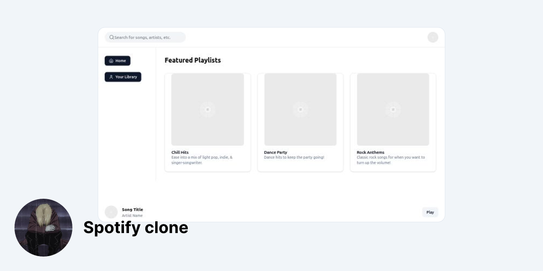
Task: Click the now-playing song artwork circle
Action: click(111, 212)
